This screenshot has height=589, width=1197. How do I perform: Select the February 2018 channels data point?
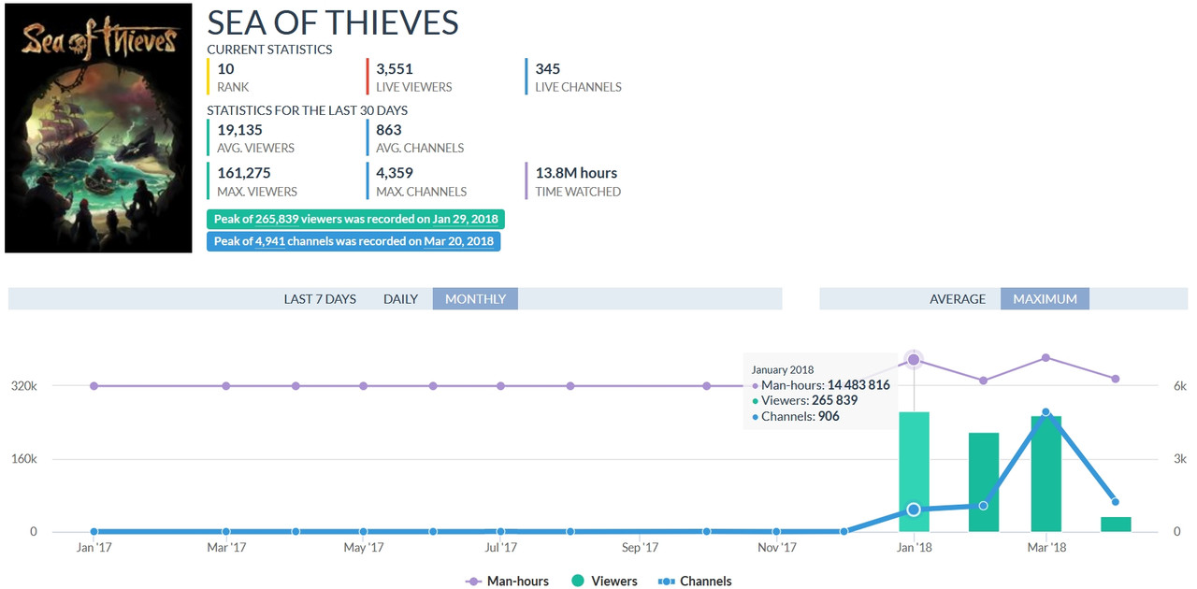(x=983, y=506)
